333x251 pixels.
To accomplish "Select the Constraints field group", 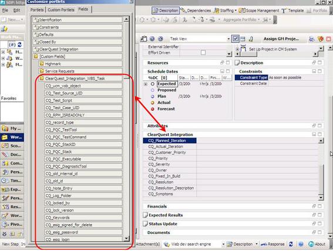I will [78, 28].
